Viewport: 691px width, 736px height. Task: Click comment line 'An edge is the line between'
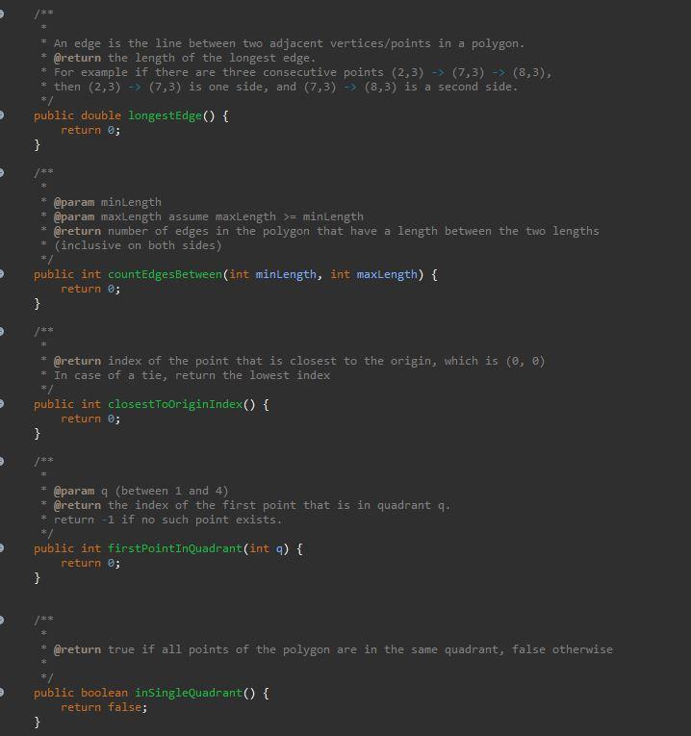[289, 43]
